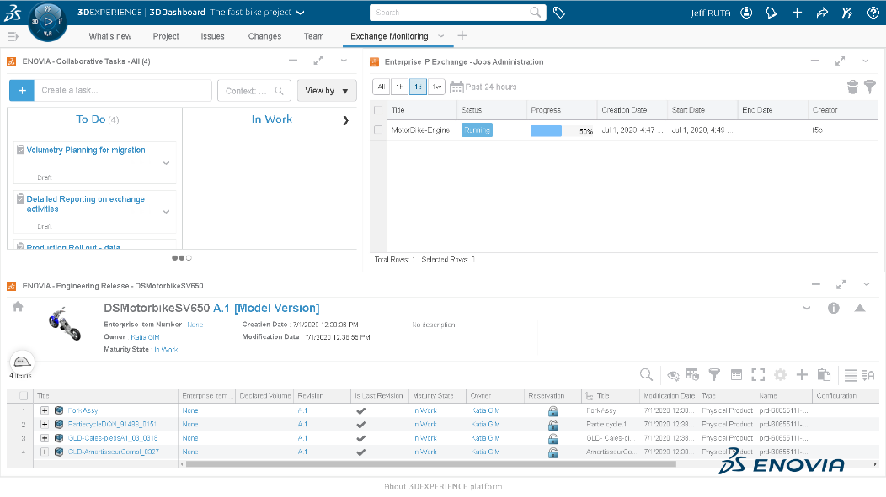Check the MotorBike-Engine job row checkbox
This screenshot has height=497, width=886.
pos(378,130)
